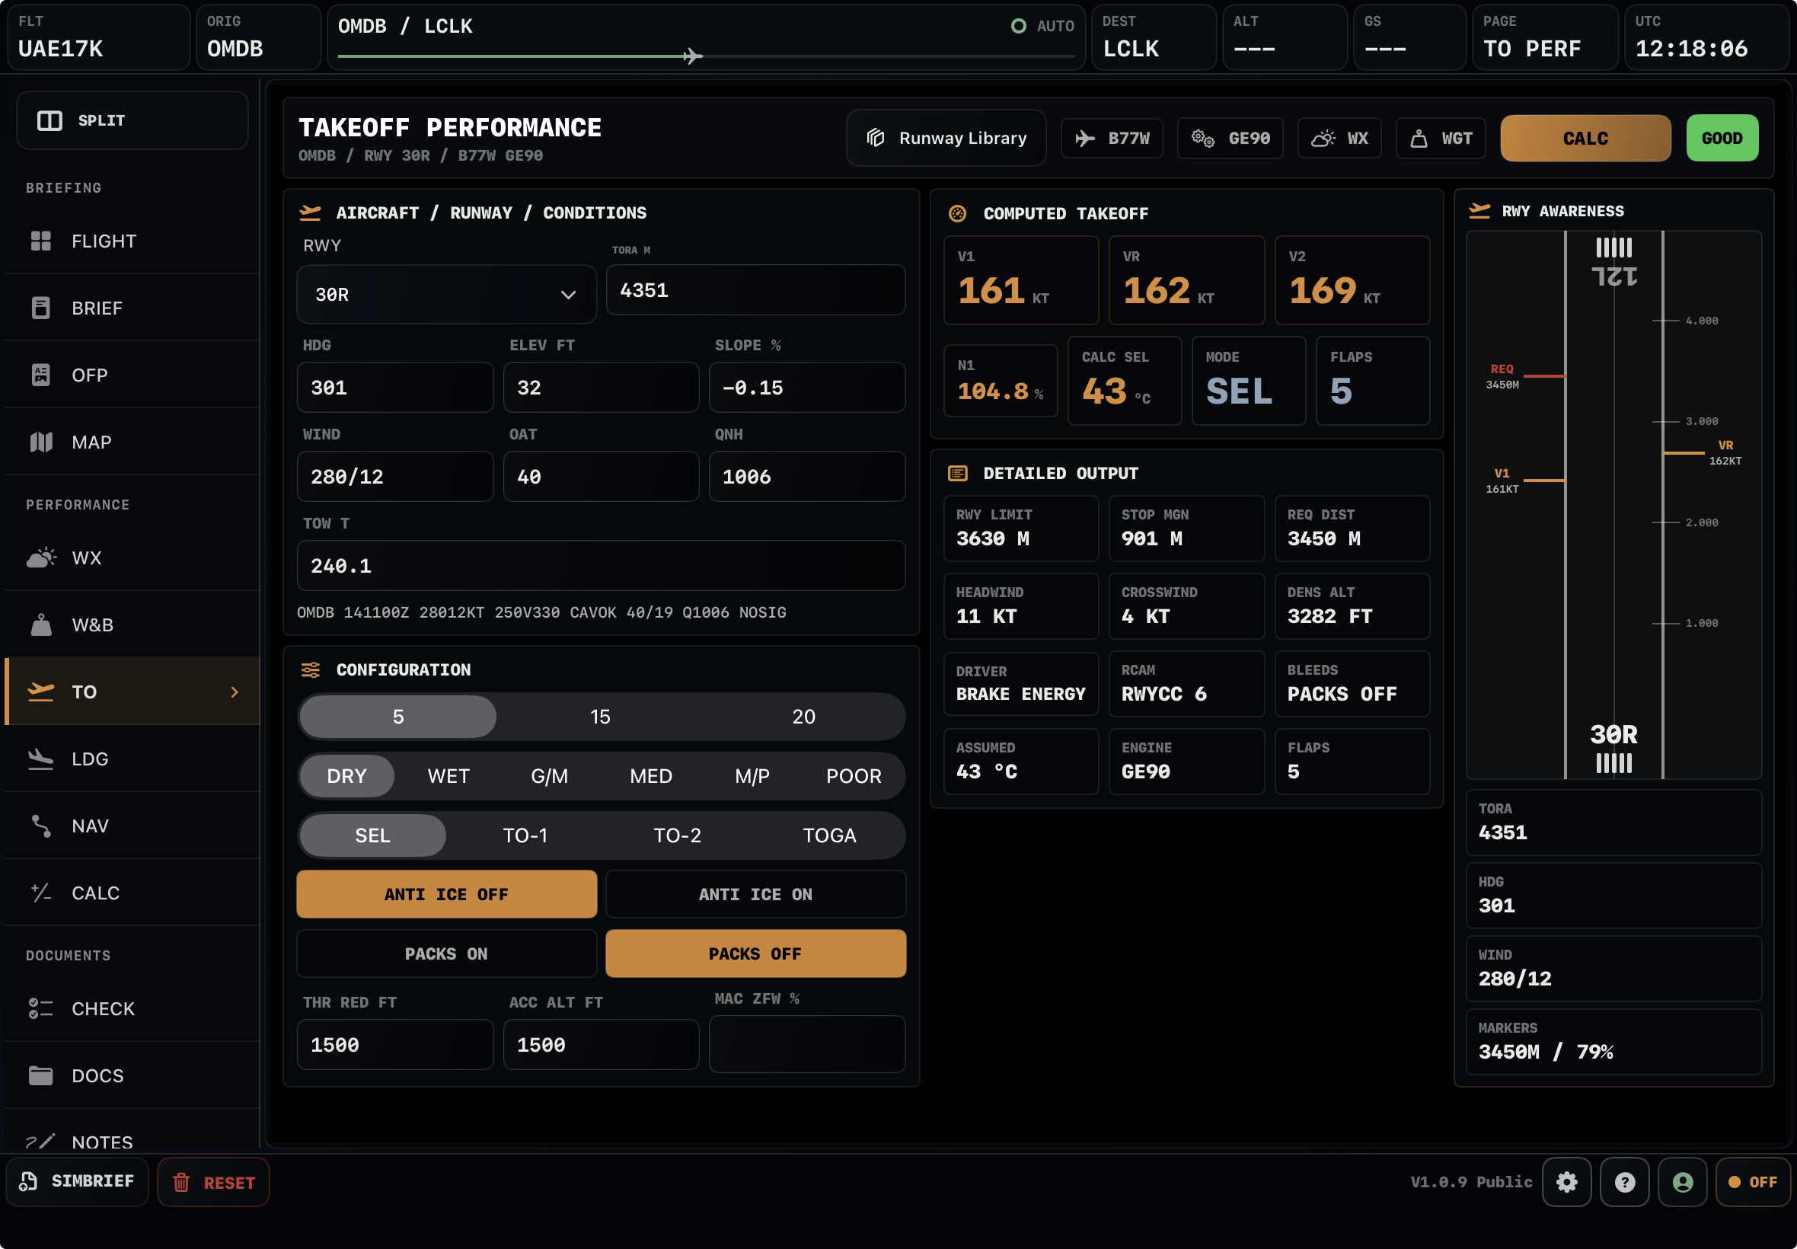Open the MAP icon in sidebar

click(x=40, y=442)
